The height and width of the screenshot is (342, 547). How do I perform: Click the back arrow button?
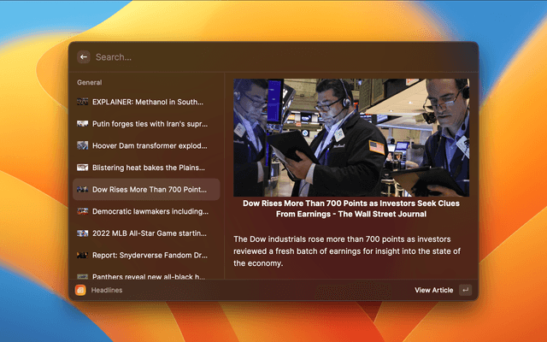tap(84, 57)
